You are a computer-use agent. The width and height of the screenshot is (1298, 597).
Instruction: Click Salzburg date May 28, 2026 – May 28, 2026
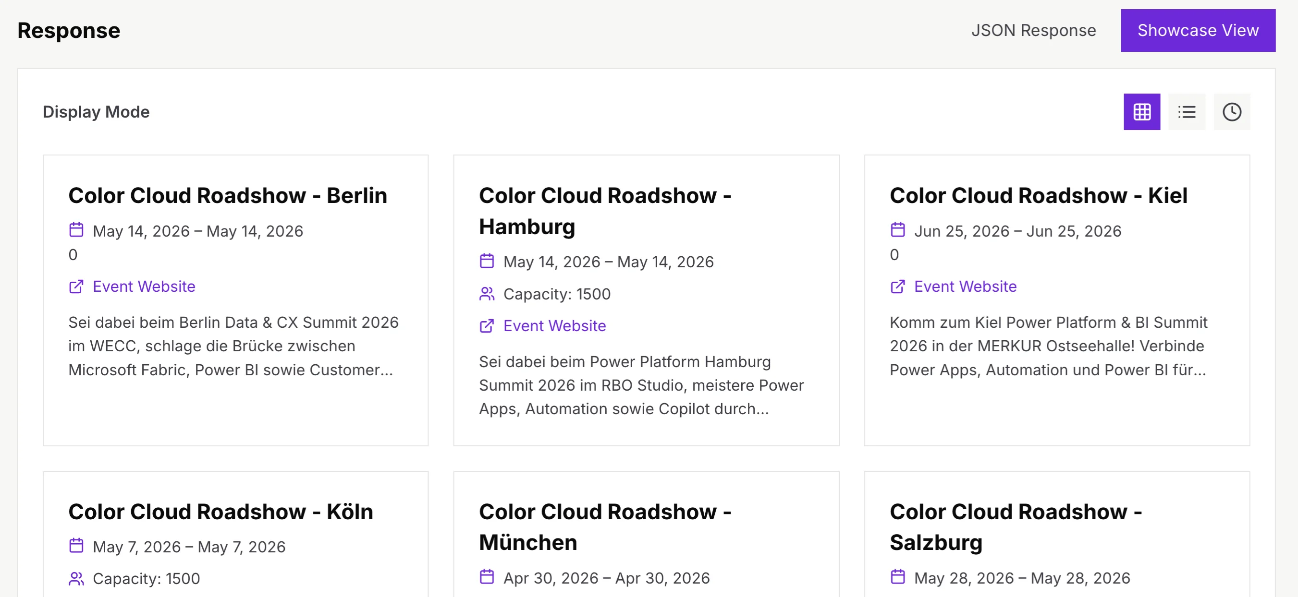(x=1022, y=578)
